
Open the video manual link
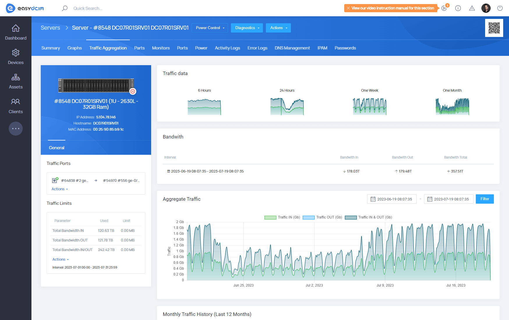[393, 8]
